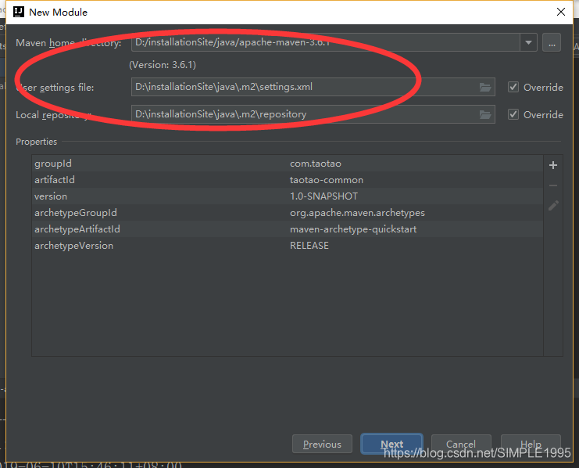The image size is (579, 468).
Task: Toggle Override checkbox for Local repository
Action: tap(513, 115)
